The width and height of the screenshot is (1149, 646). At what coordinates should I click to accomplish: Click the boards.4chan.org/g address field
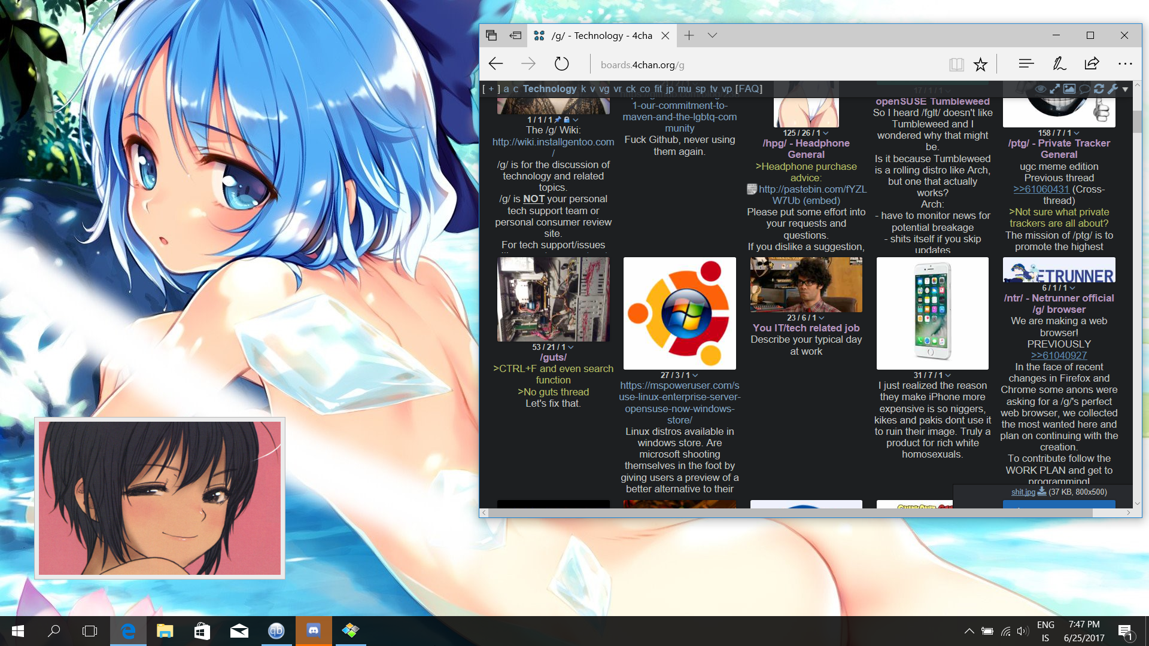coord(642,65)
